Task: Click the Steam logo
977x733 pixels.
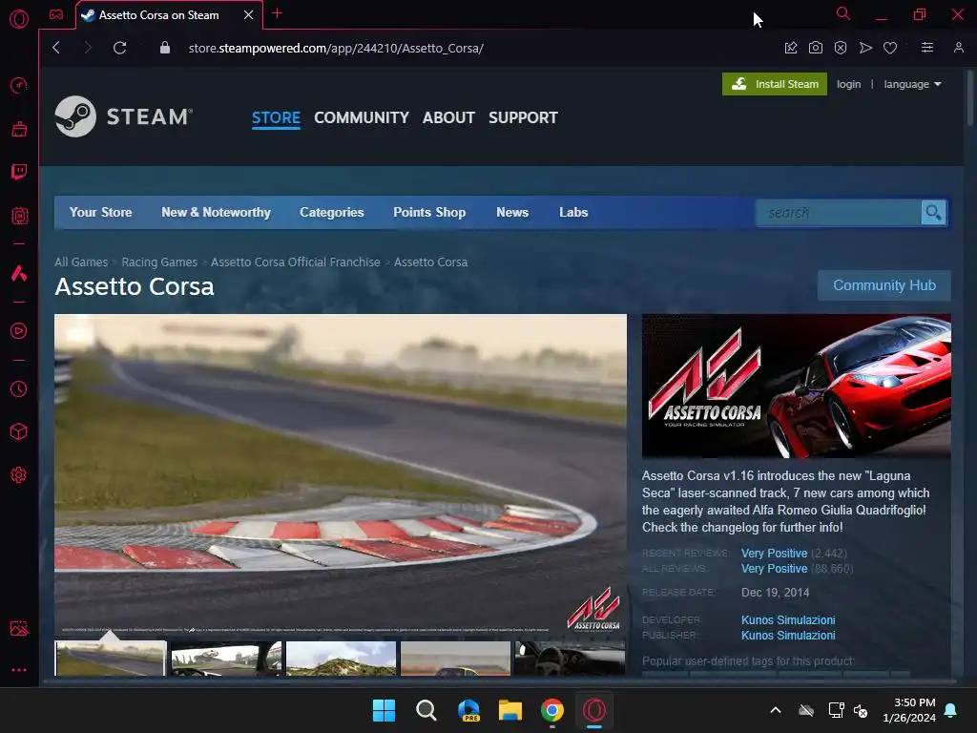Action: 123,116
